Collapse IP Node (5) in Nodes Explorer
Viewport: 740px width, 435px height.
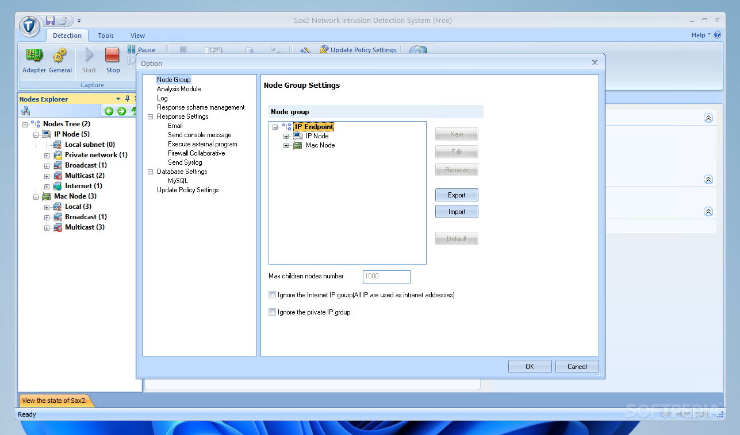coord(36,134)
